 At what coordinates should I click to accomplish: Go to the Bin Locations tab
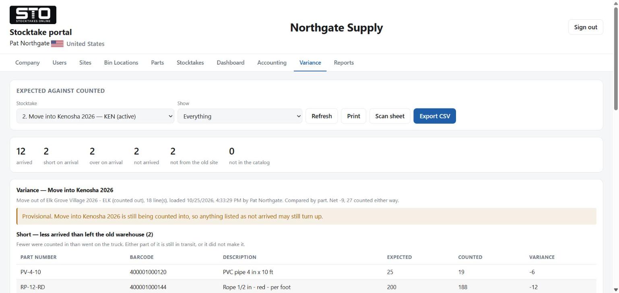pos(121,63)
